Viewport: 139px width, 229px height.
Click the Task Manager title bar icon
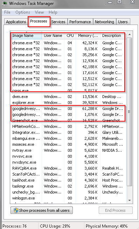(x=5, y=3)
